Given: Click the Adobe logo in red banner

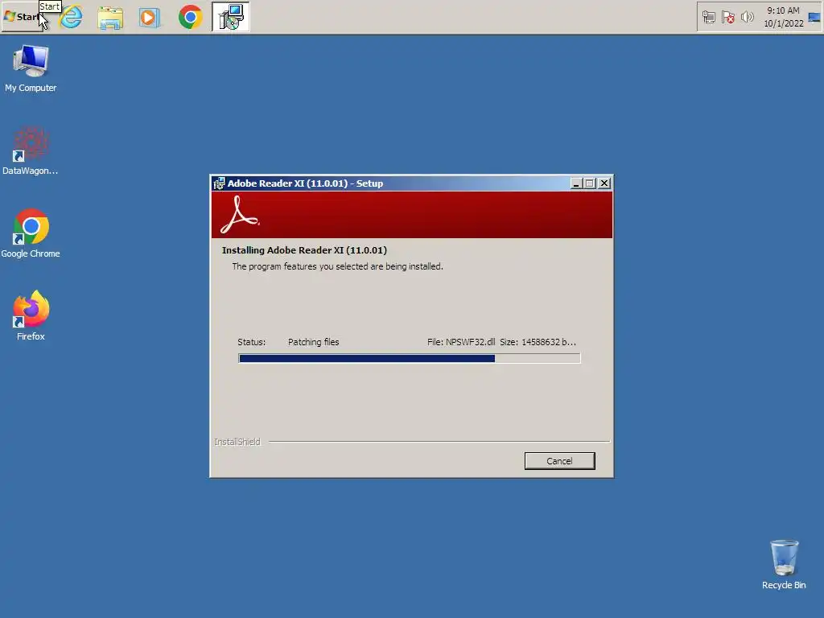Looking at the screenshot, I should [240, 215].
